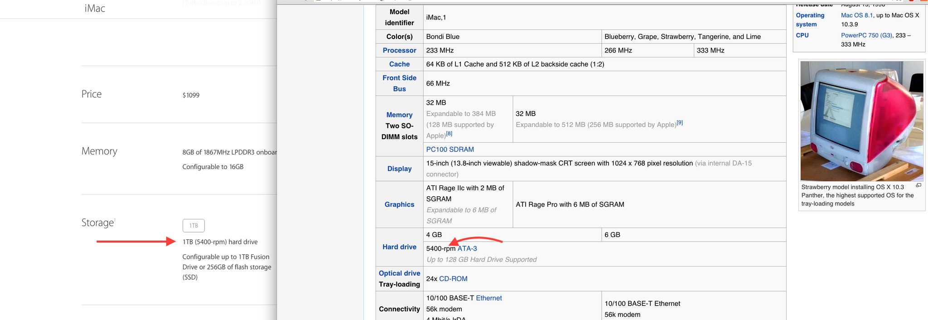Click the 15-inch shadow-mask CRT display text

pos(559,163)
